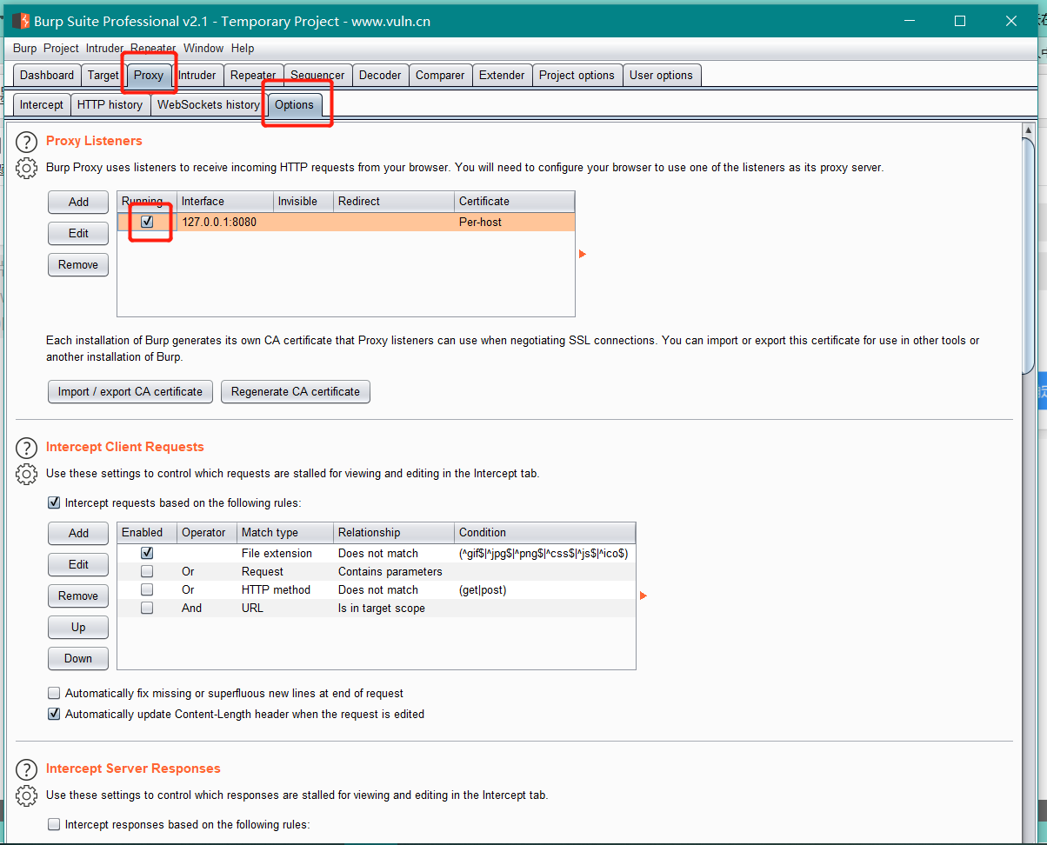
Task: Open the Burp menu
Action: coord(25,49)
